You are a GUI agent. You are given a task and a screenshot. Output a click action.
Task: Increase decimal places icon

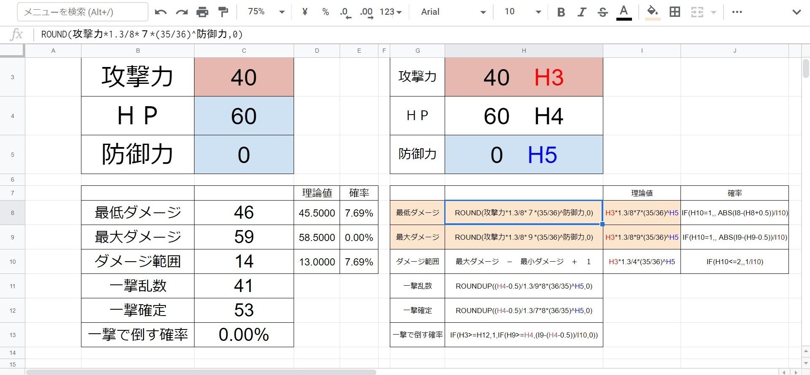coord(366,12)
